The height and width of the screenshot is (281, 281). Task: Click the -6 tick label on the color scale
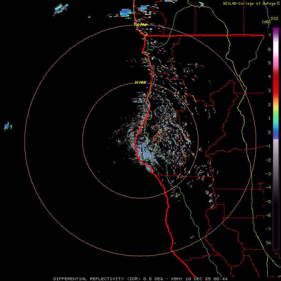tap(268, 215)
